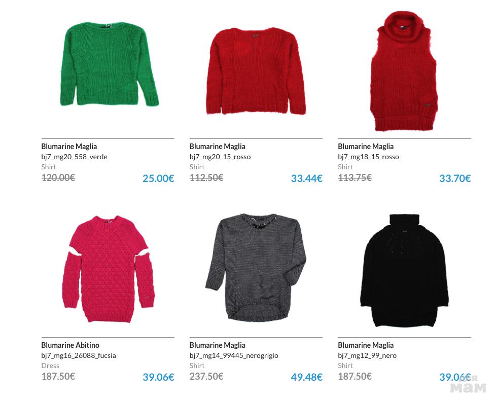Open the black turtleneck sweater image
The image size is (494, 400).
[404, 271]
